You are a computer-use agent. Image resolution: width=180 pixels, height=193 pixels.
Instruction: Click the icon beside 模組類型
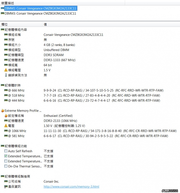point(6,50)
